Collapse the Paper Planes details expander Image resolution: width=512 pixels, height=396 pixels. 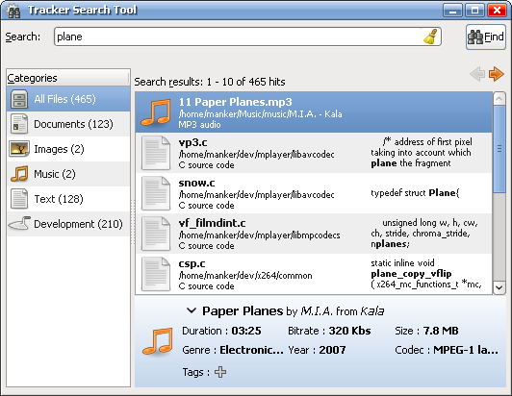191,310
